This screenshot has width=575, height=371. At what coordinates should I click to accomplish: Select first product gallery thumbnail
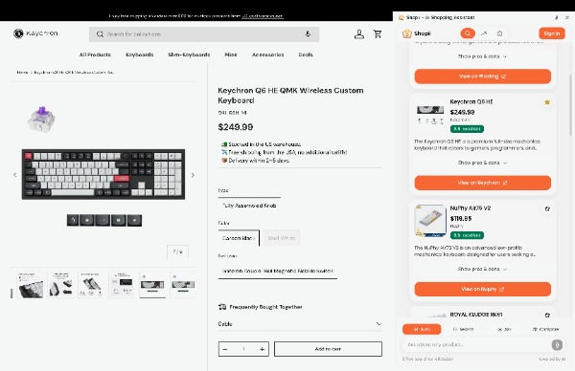coord(31,285)
